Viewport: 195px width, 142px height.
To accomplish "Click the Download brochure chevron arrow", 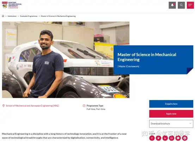I will 190,123.
